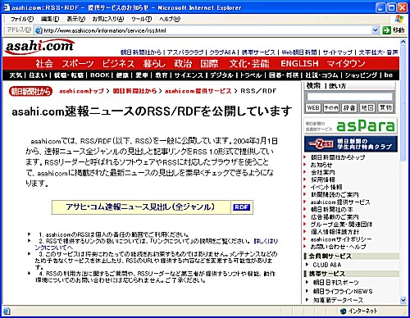Select the ENGLISH section tab
The image size is (410, 318).
click(x=299, y=64)
